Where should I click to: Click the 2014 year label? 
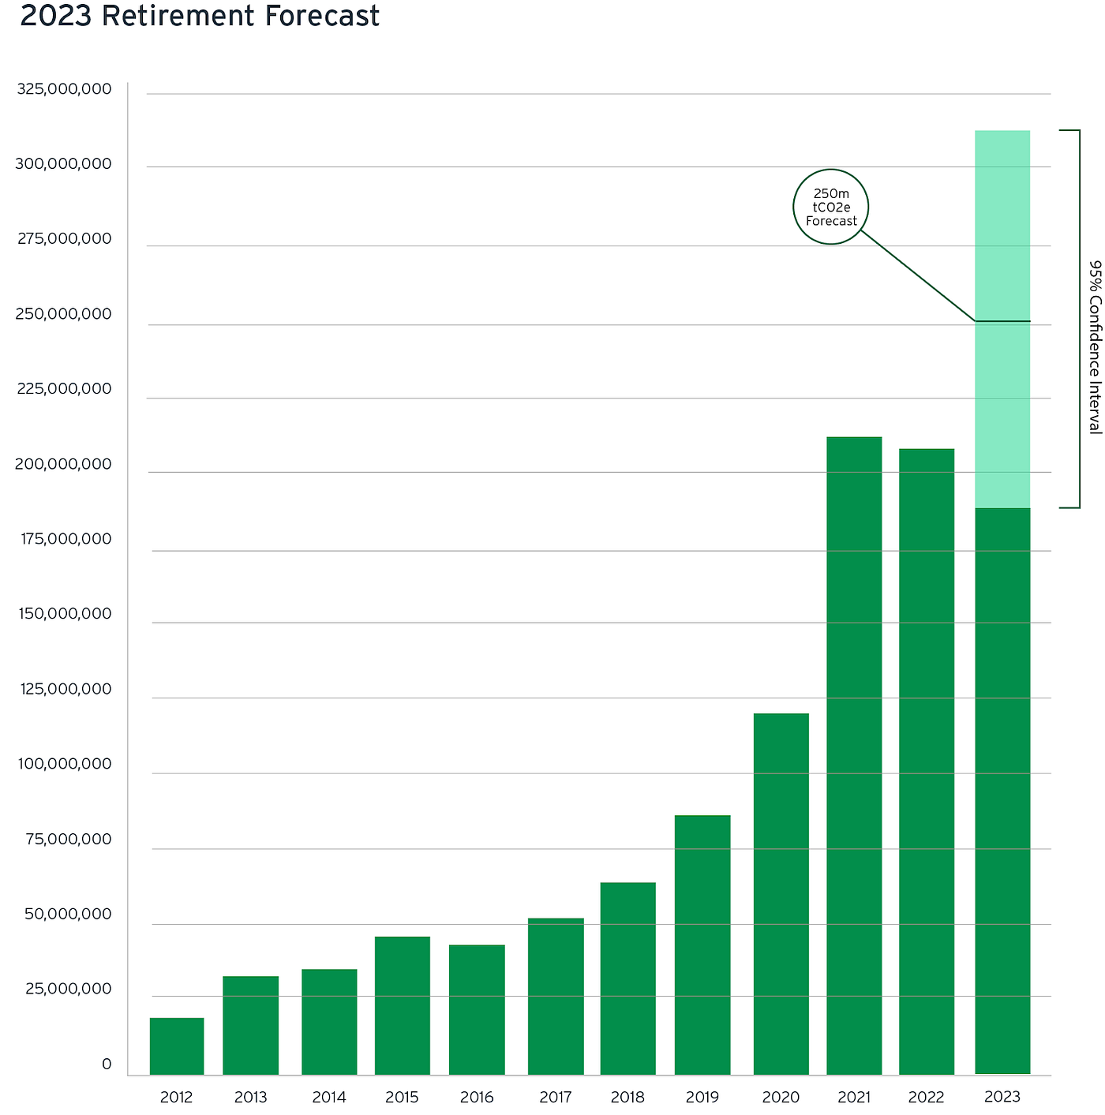328,1097
